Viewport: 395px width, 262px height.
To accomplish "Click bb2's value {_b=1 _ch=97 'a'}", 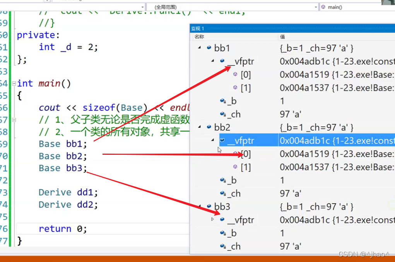I will 316,127.
